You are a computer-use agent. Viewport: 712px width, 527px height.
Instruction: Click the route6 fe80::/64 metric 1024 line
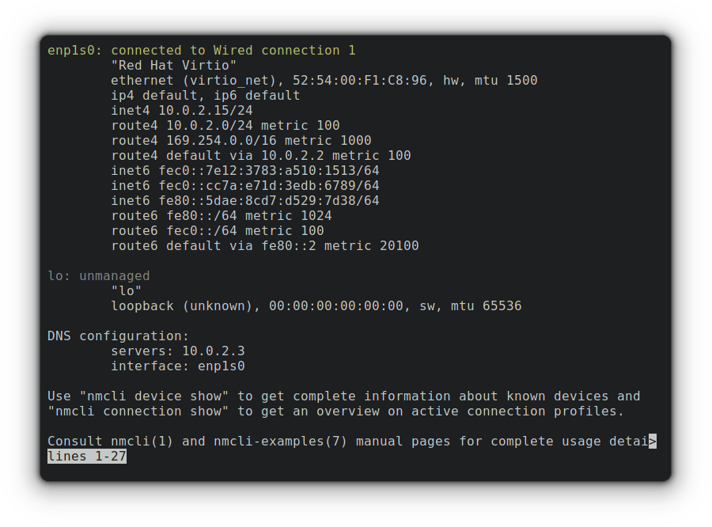pyautogui.click(x=222, y=216)
